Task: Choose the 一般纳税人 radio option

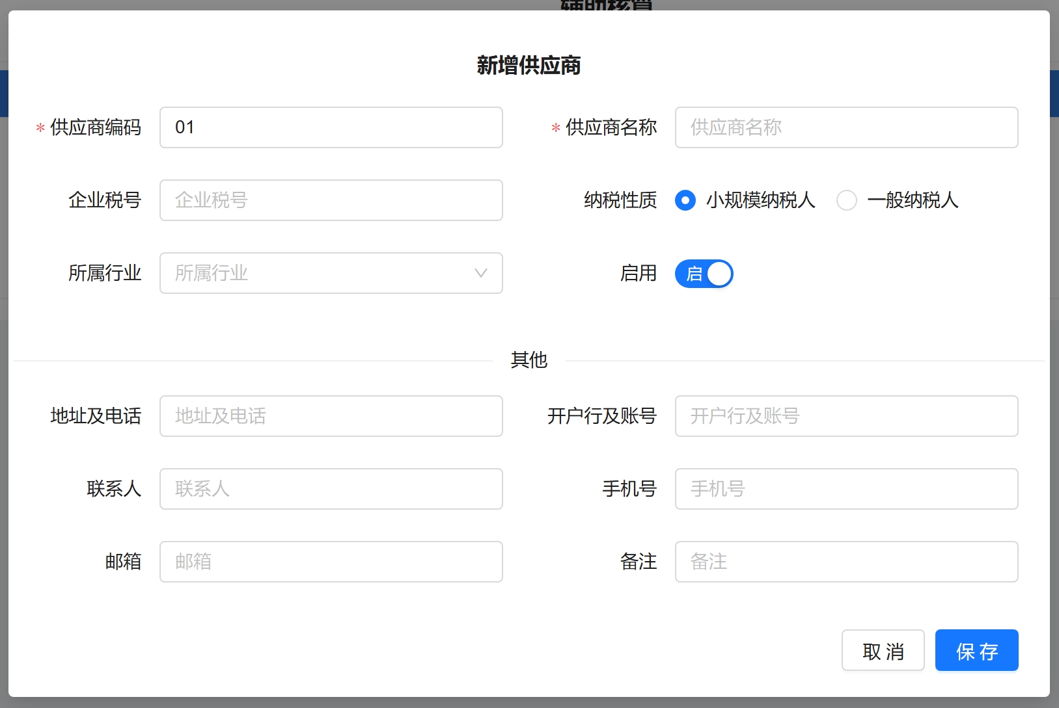Action: 847,200
